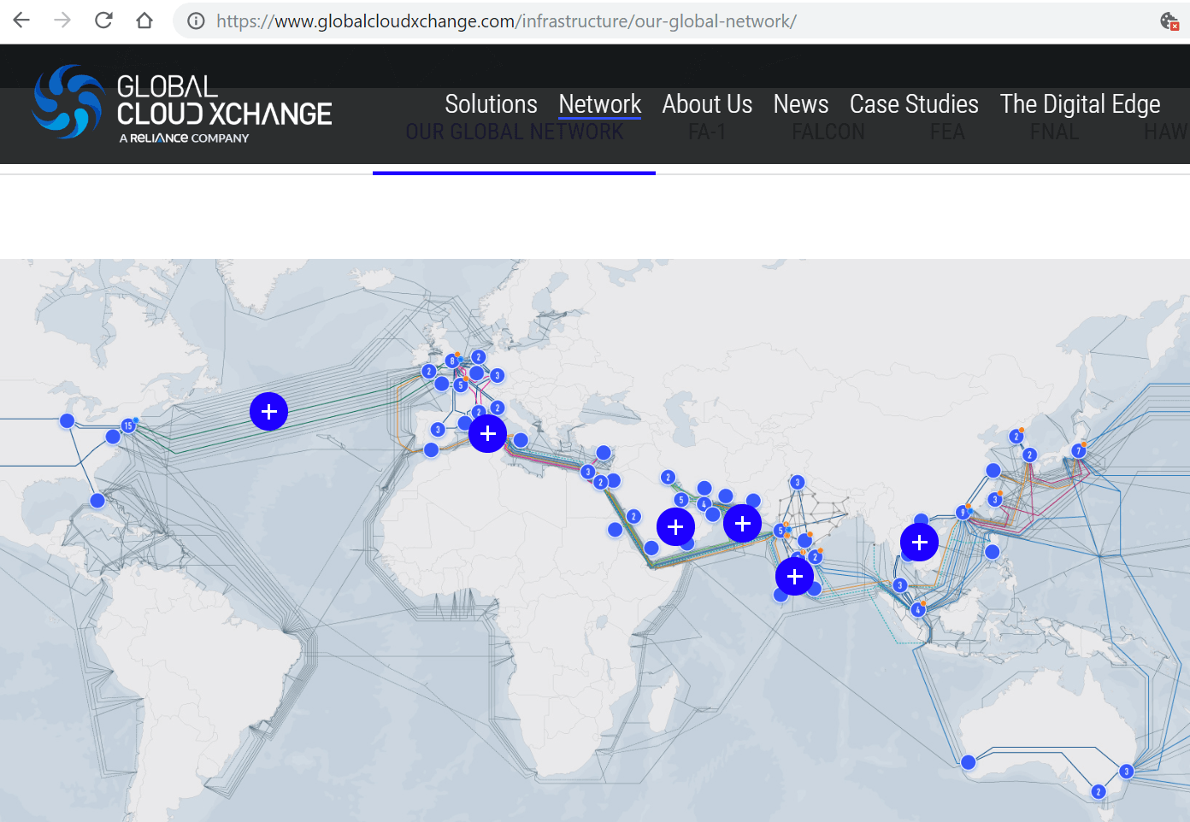Click the back navigation arrow
Image resolution: width=1190 pixels, height=822 pixels.
pos(19,21)
